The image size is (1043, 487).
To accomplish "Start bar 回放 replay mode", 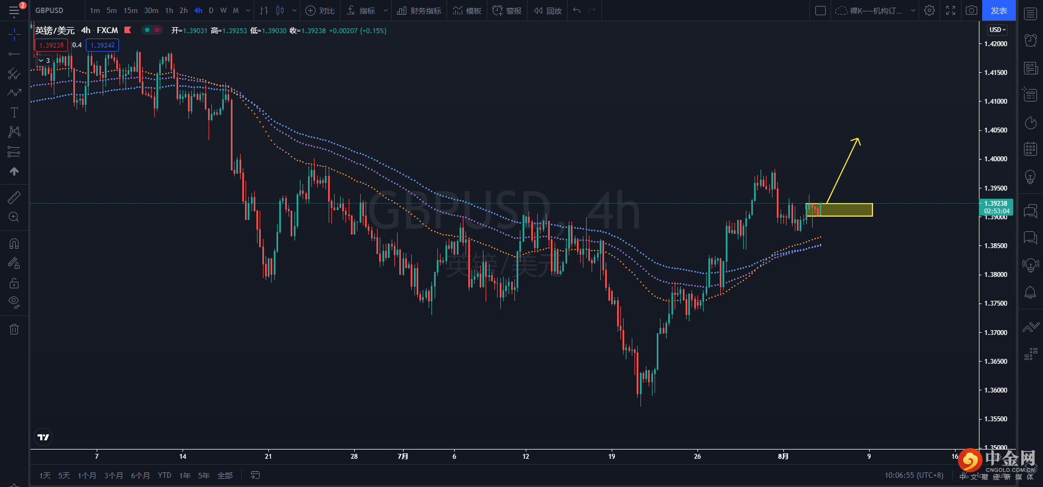I will tap(548, 10).
